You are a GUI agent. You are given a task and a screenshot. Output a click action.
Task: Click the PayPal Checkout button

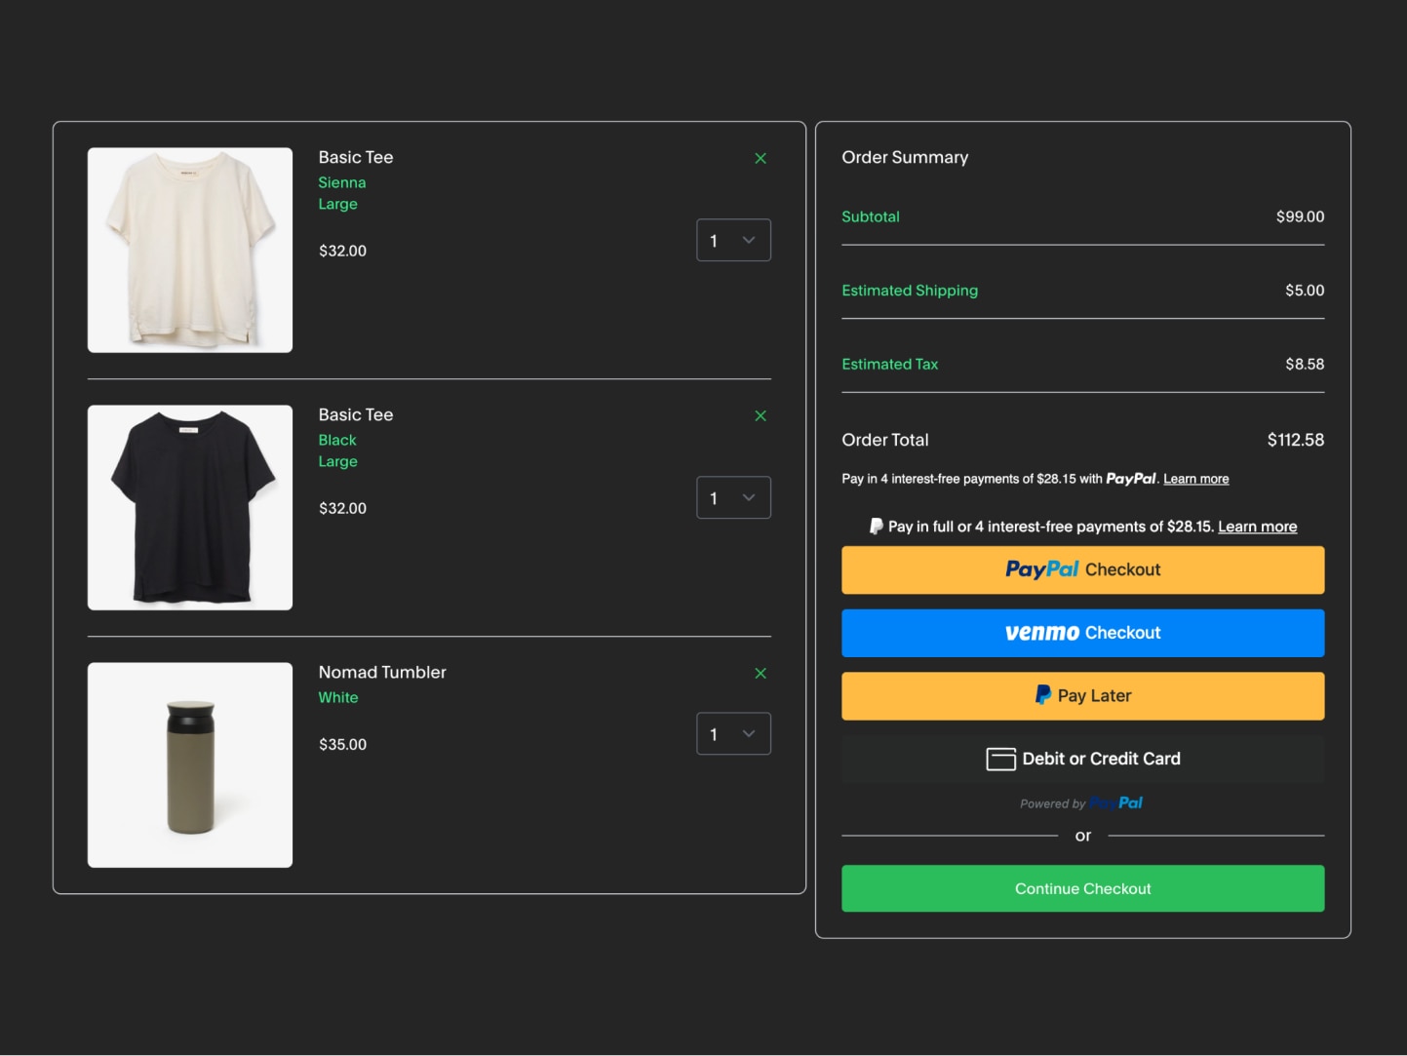(1082, 570)
